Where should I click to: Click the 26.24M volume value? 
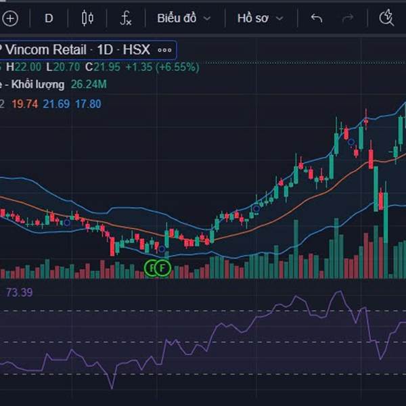coord(89,84)
